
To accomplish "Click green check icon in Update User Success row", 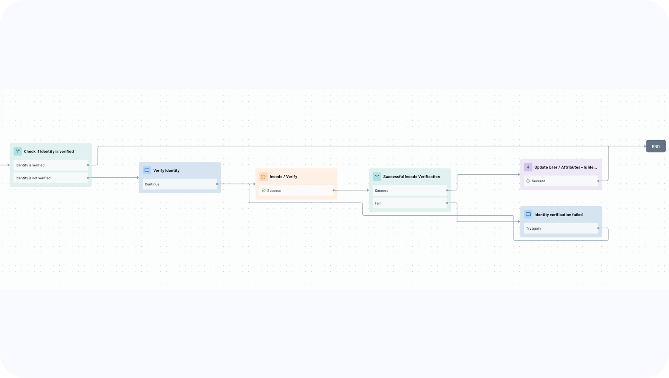I will click(528, 181).
